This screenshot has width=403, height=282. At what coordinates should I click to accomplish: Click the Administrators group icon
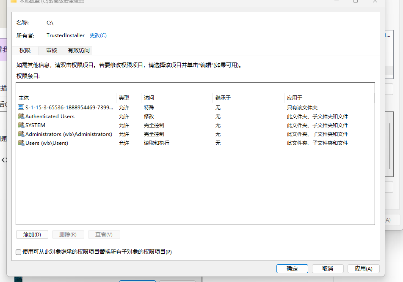tap(21, 134)
